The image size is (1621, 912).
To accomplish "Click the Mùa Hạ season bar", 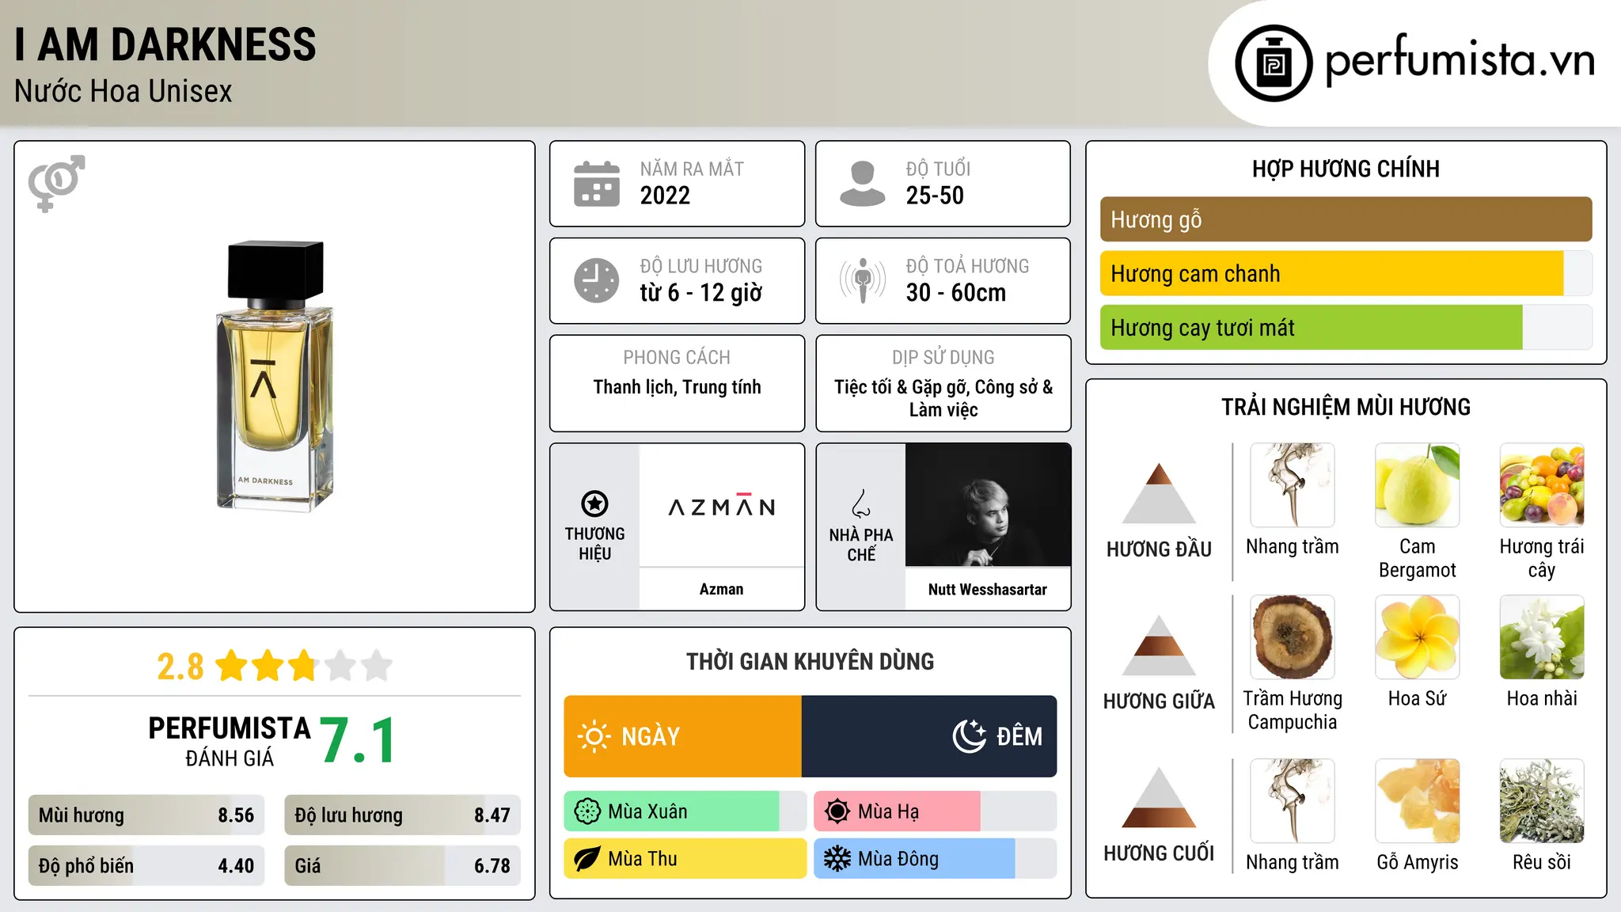I will tap(936, 811).
